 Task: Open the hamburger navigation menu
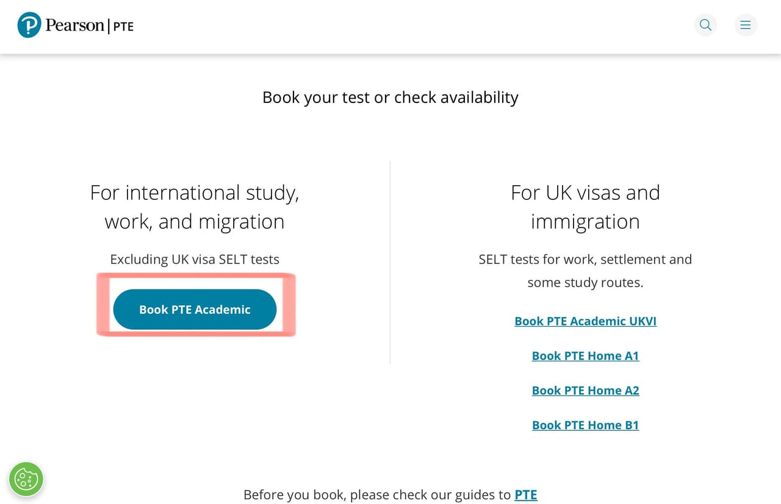(745, 25)
